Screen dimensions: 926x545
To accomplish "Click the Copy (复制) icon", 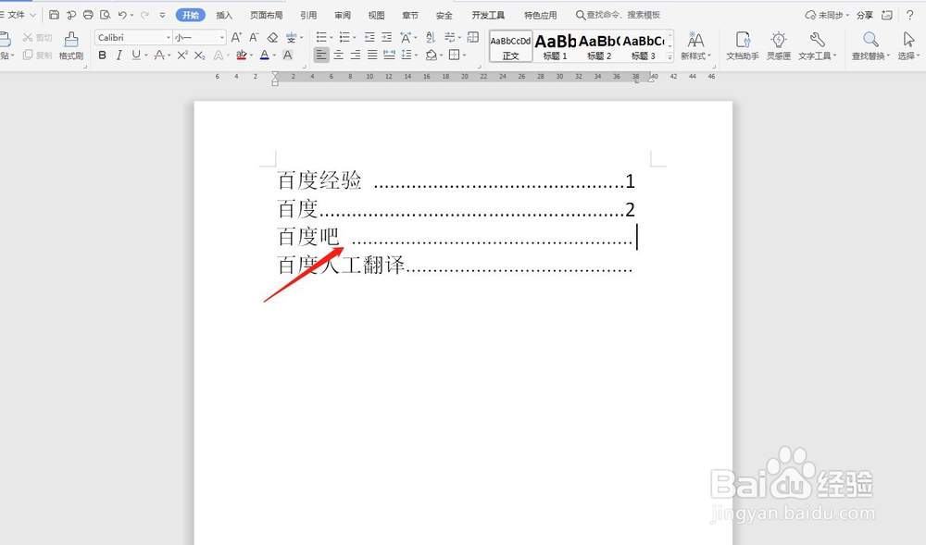I will coord(37,55).
